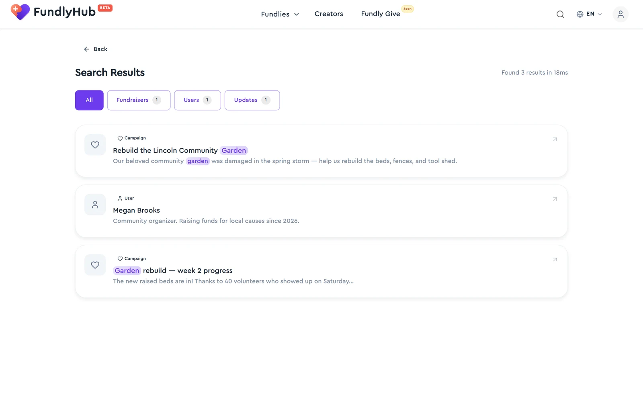Open Lincoln Community Garden result arrow icon
This screenshot has width=643, height=402.
pos(555,139)
